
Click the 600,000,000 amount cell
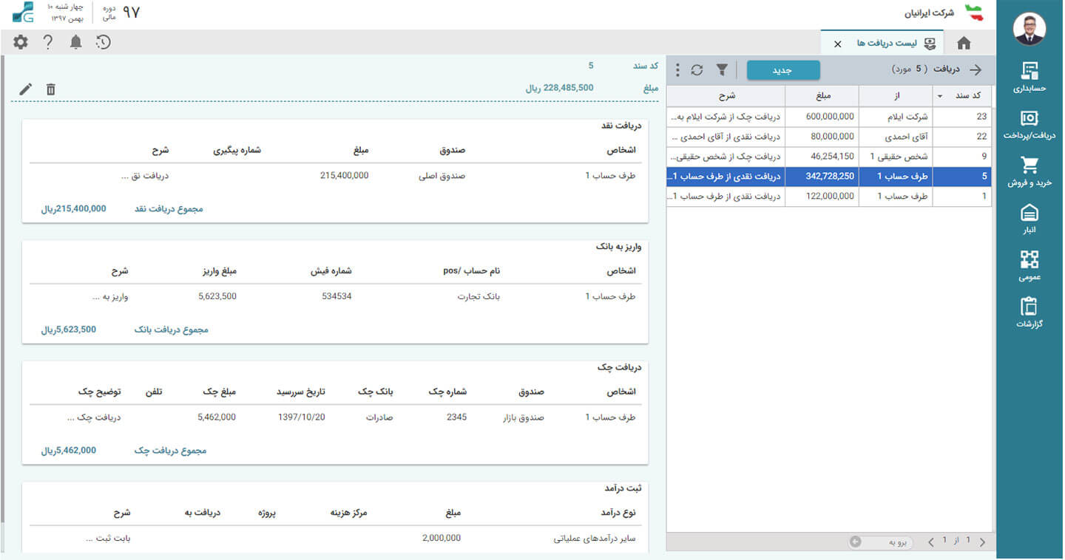pos(822,117)
